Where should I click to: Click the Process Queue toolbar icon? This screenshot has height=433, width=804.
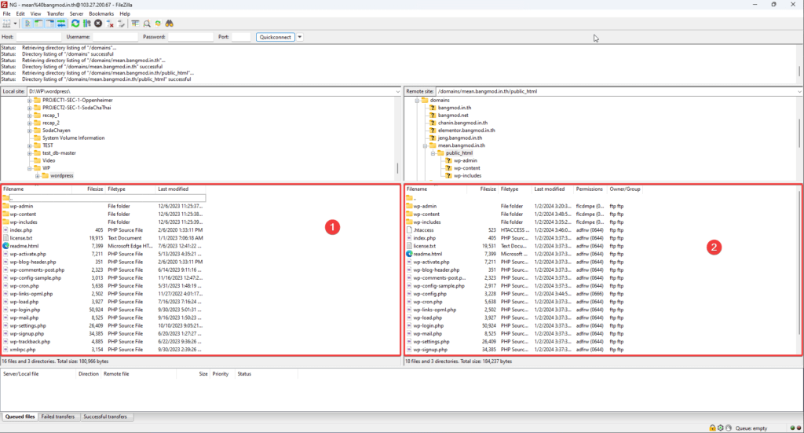86,24
